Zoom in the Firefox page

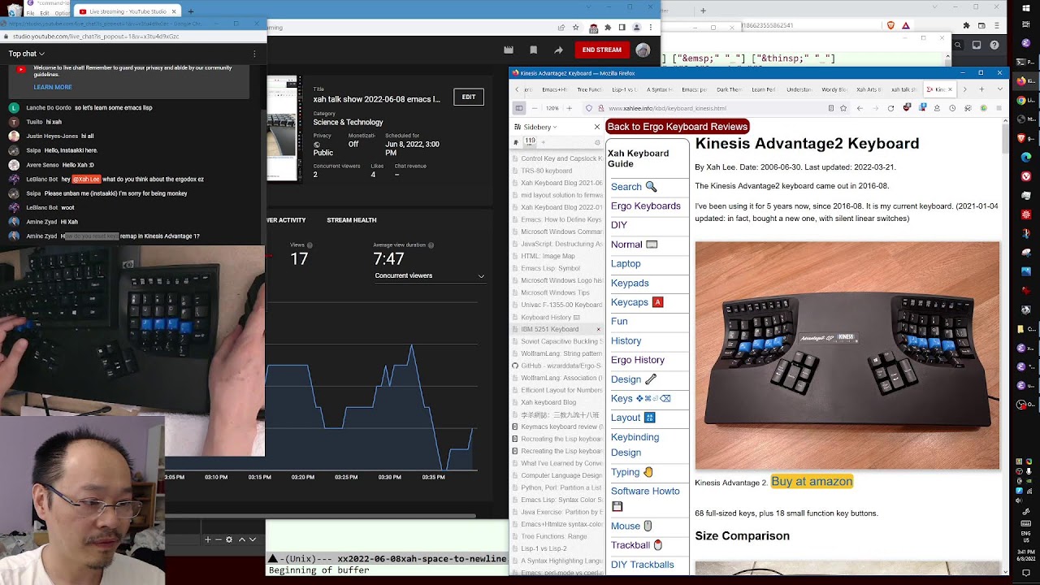(x=569, y=108)
